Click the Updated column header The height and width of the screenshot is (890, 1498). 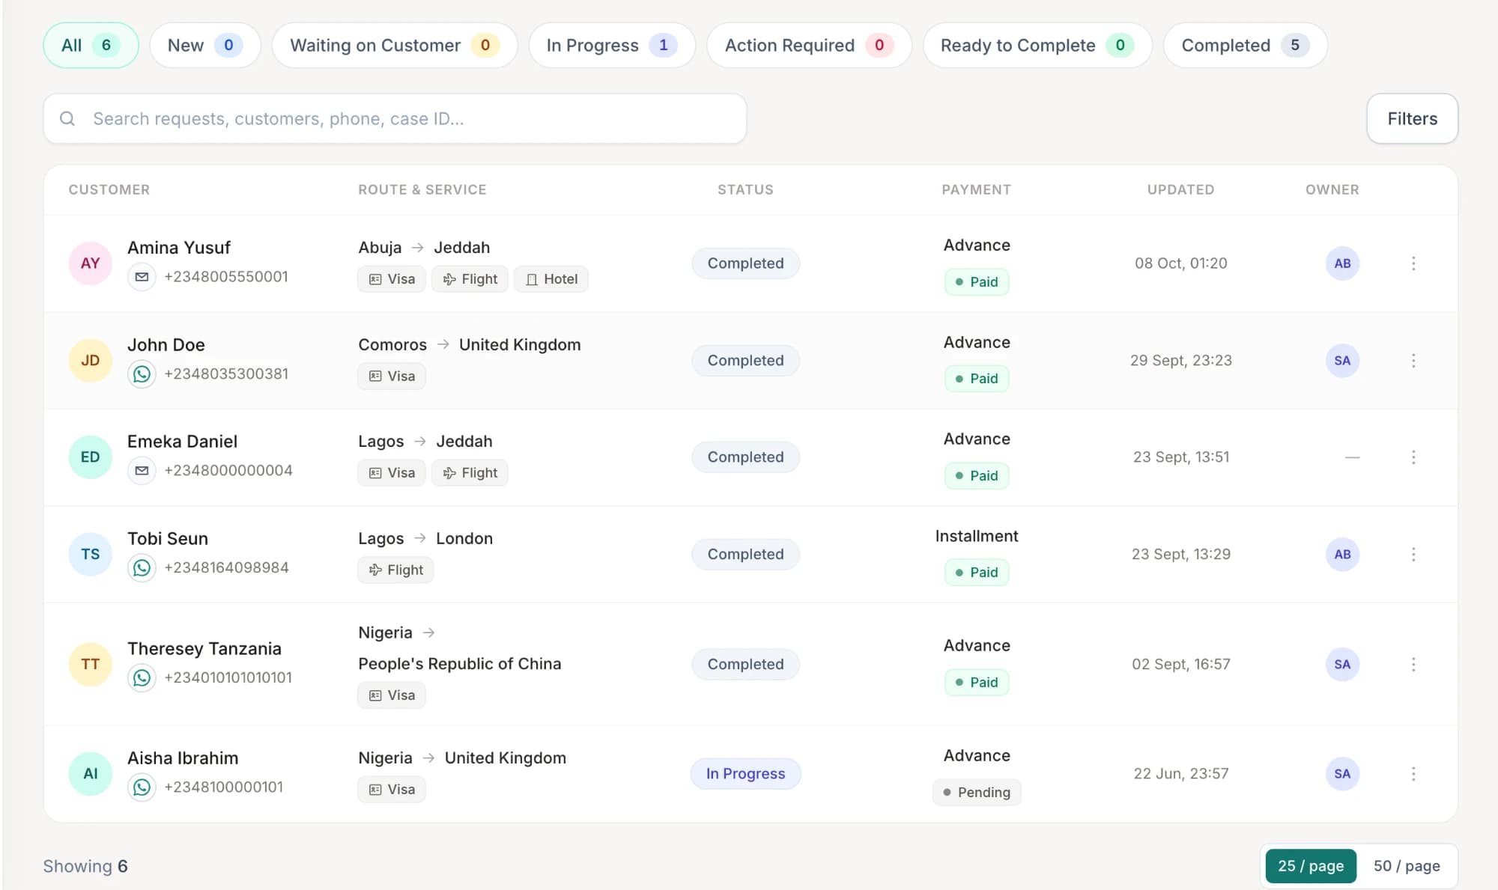(x=1180, y=190)
